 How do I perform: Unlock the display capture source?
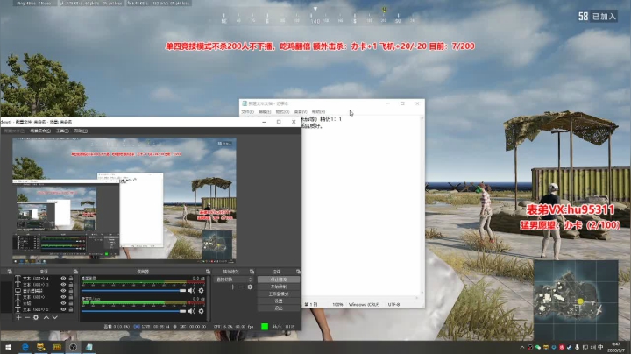point(71,290)
